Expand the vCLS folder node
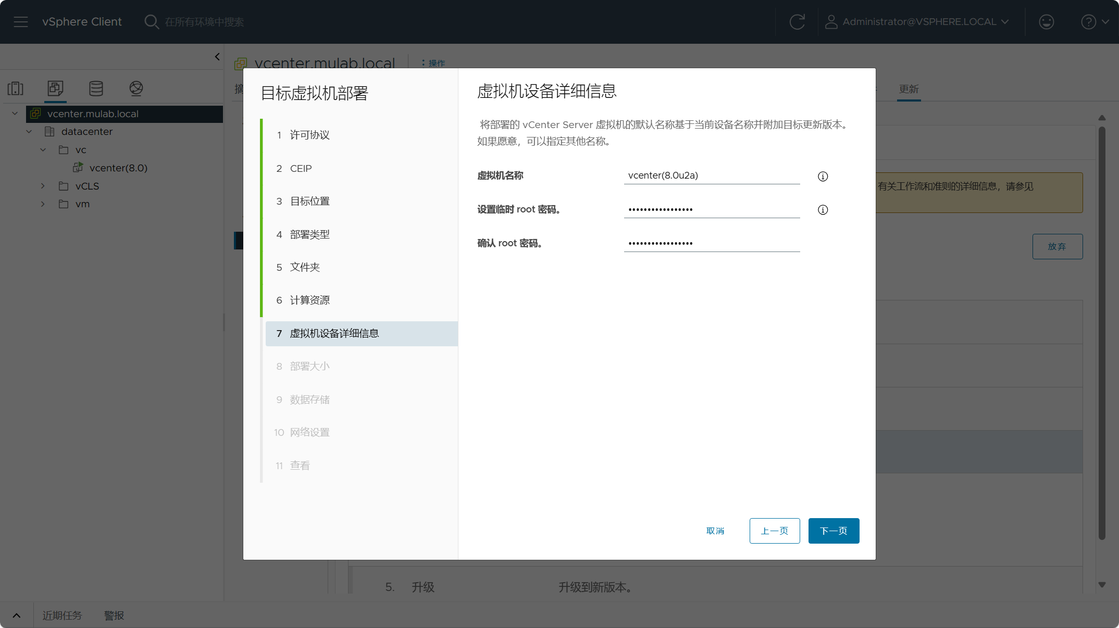Screen dimensions: 1119x628 (43, 186)
